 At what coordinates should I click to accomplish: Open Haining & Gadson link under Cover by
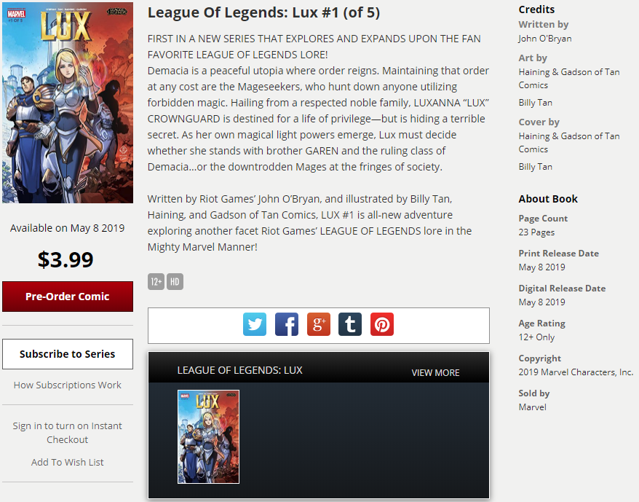tap(569, 142)
